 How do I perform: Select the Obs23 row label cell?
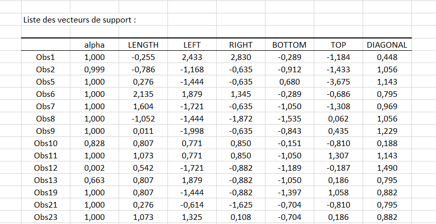46,217
